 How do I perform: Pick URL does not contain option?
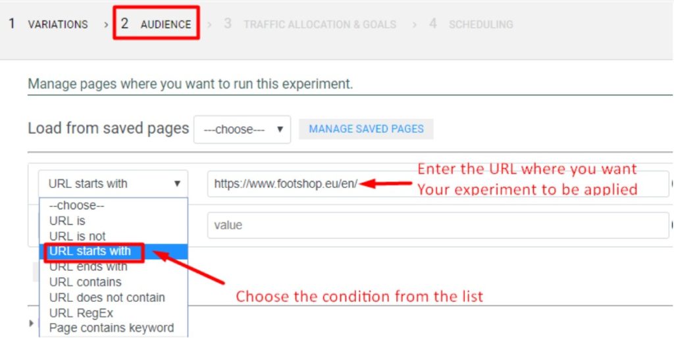tap(107, 297)
